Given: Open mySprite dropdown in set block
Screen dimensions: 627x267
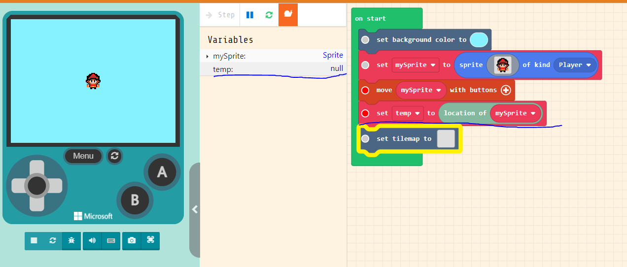Looking at the screenshot, I should click(x=416, y=65).
